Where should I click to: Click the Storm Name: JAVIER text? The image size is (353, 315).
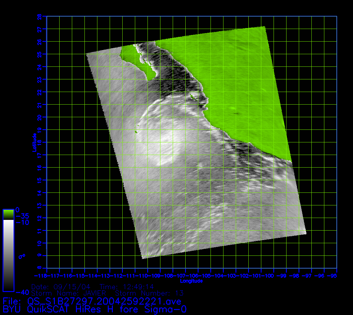coord(68,294)
